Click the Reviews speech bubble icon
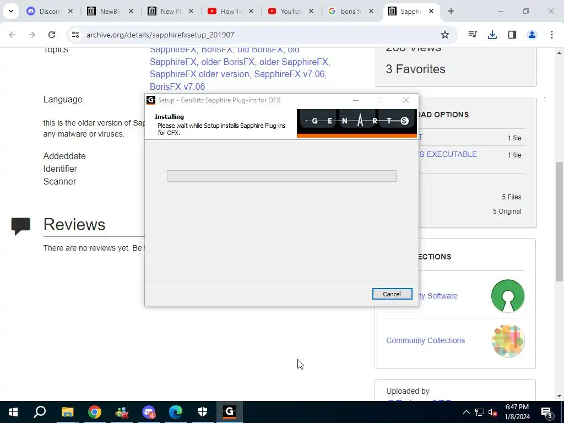This screenshot has width=564, height=423. tap(21, 226)
